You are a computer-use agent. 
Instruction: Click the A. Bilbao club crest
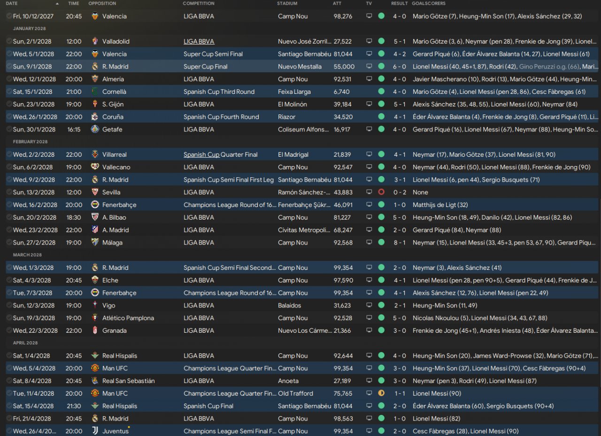tap(95, 217)
